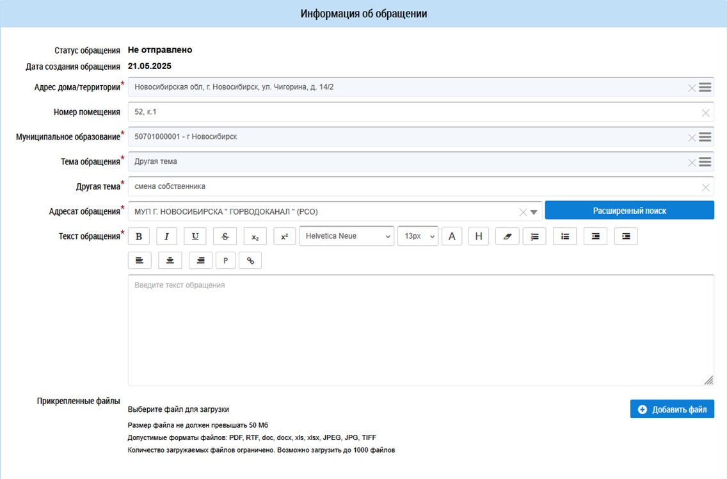Expand the Адресат обращения dropdown arrow
This screenshot has height=479, width=727.
point(534,212)
